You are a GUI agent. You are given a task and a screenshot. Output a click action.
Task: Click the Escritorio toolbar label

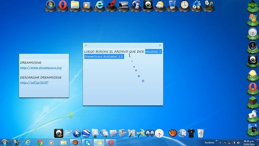click(210, 142)
